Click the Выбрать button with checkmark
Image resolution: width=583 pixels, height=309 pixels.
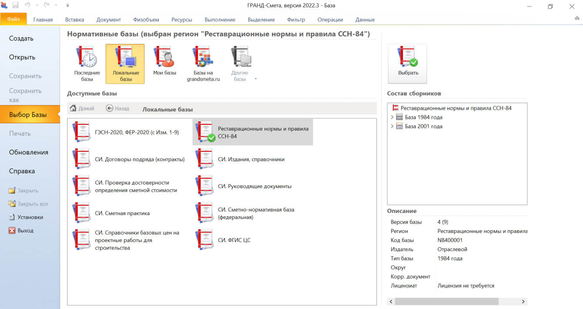point(408,64)
